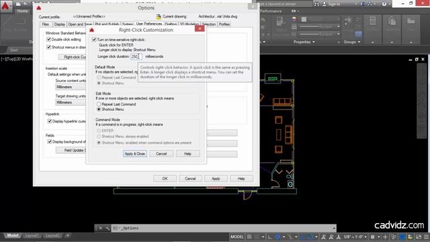Open command line recent commands dropdown arrow
The width and height of the screenshot is (430, 242).
pos(334,228)
